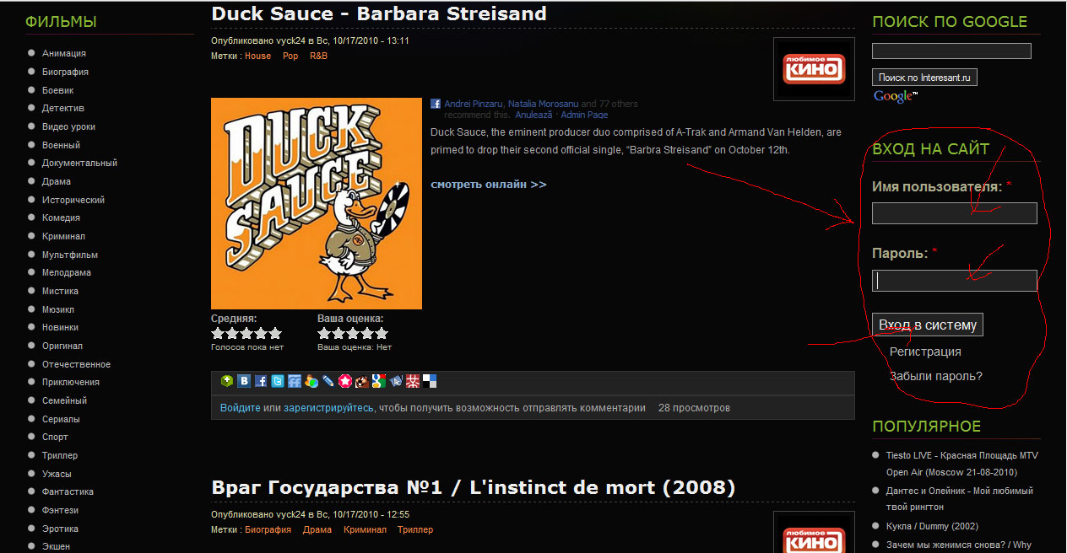Open the Фэнтези genre
This screenshot has height=553, width=1067.
60,510
